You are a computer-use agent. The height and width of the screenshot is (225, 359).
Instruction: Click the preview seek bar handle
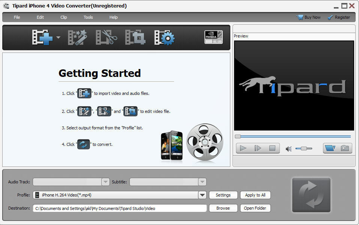(238, 136)
